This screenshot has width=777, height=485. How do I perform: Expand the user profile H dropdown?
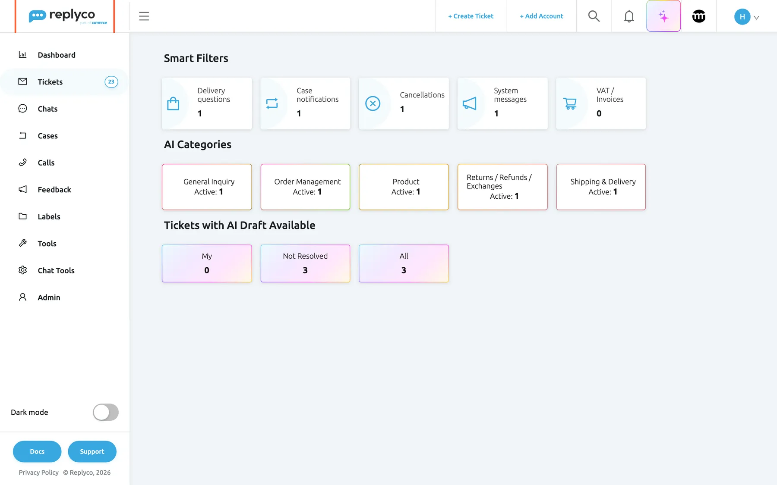coord(746,17)
